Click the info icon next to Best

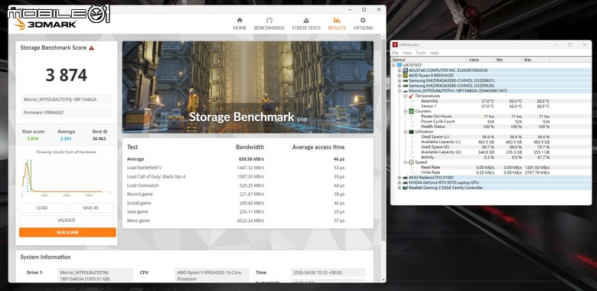(105, 132)
